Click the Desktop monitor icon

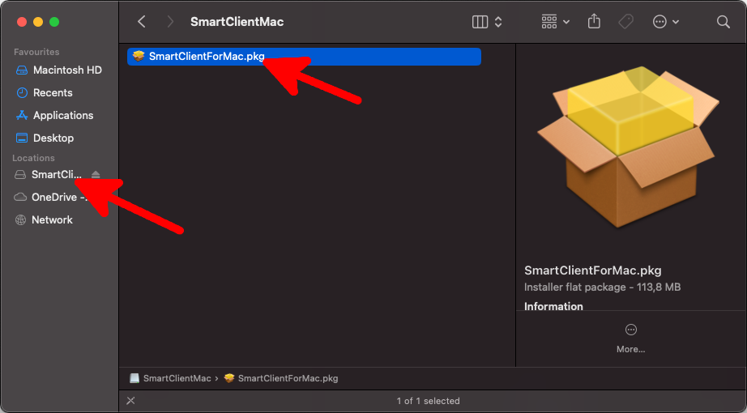click(22, 138)
